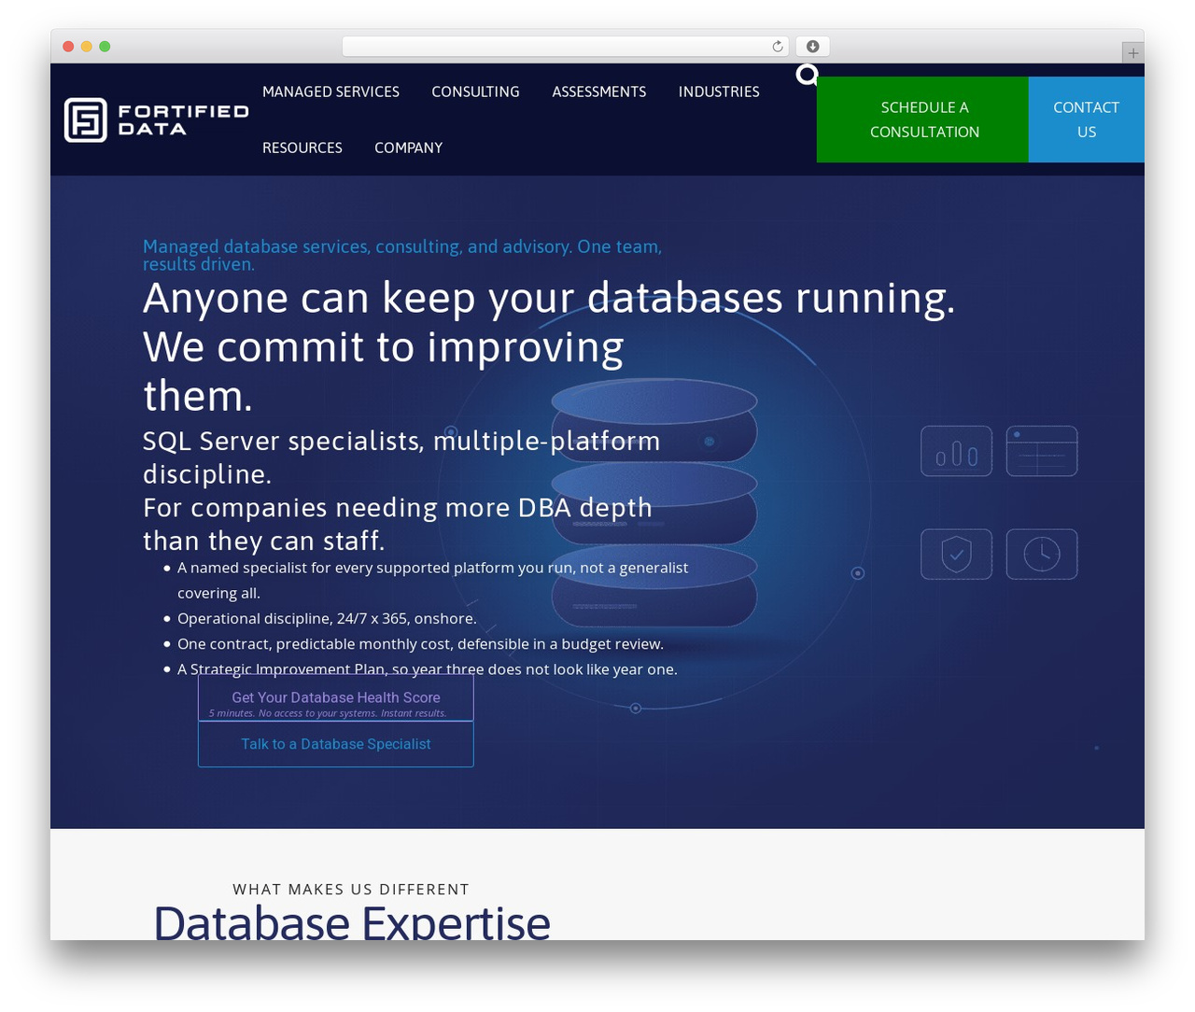This screenshot has width=1195, height=1012.
Task: Open a new browser tab with plus
Action: 1132,53
